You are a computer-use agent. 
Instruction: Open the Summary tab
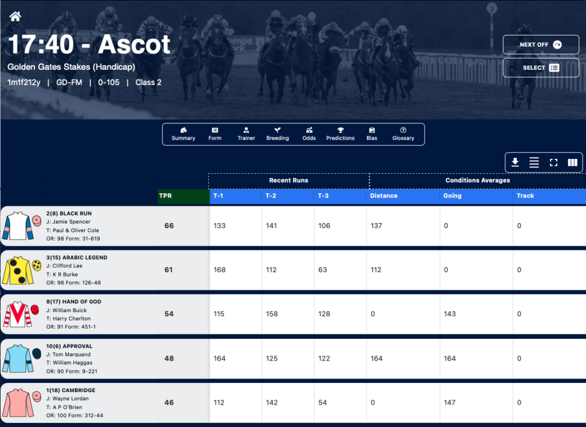tap(183, 134)
